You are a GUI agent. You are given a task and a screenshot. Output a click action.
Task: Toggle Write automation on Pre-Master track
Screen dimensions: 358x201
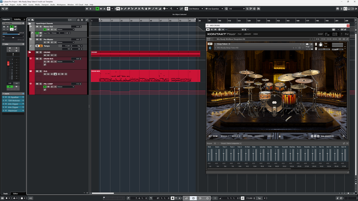pyautogui.click(x=48, y=42)
